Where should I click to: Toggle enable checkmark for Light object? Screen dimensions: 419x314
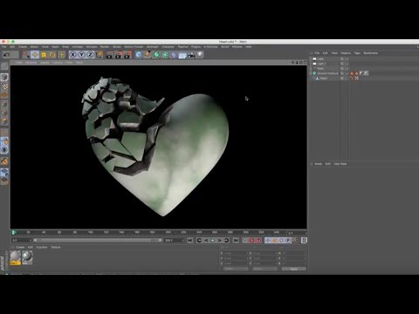pos(347,58)
